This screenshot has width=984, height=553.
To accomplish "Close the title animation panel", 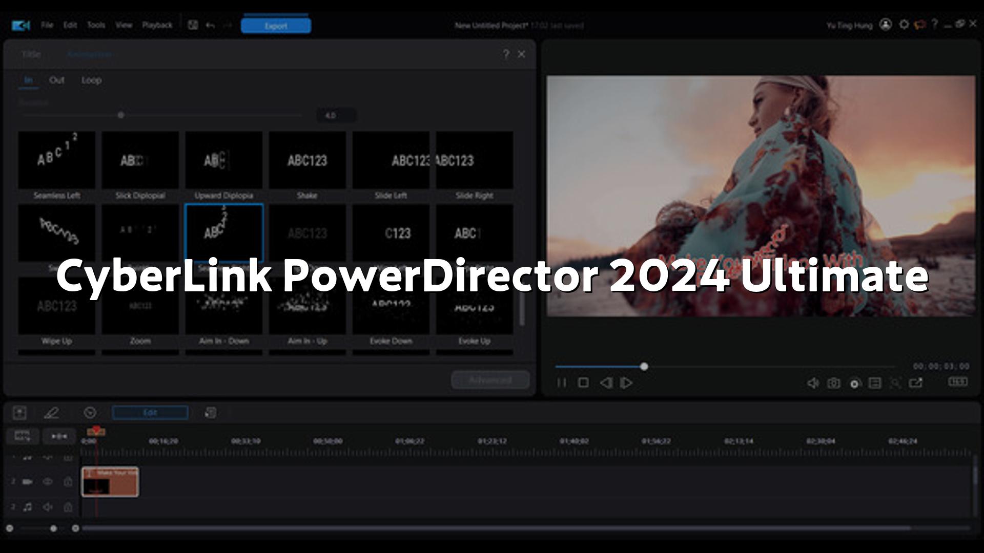I will click(x=521, y=54).
